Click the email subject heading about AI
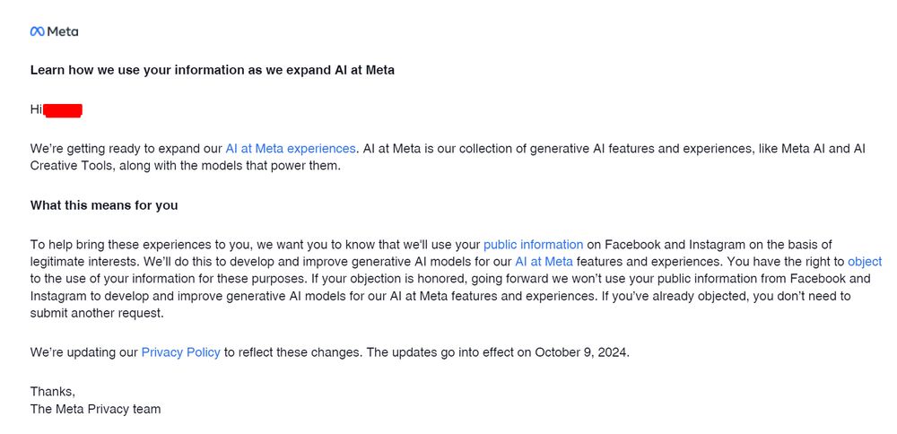 tap(213, 70)
